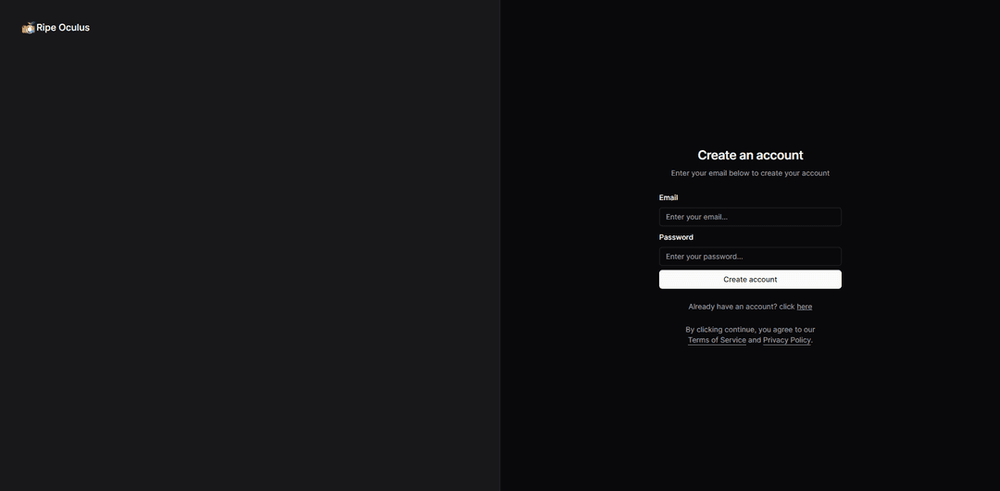Click empty area of the left gray panel
Viewport: 1000px width, 491px height.
tap(250, 259)
